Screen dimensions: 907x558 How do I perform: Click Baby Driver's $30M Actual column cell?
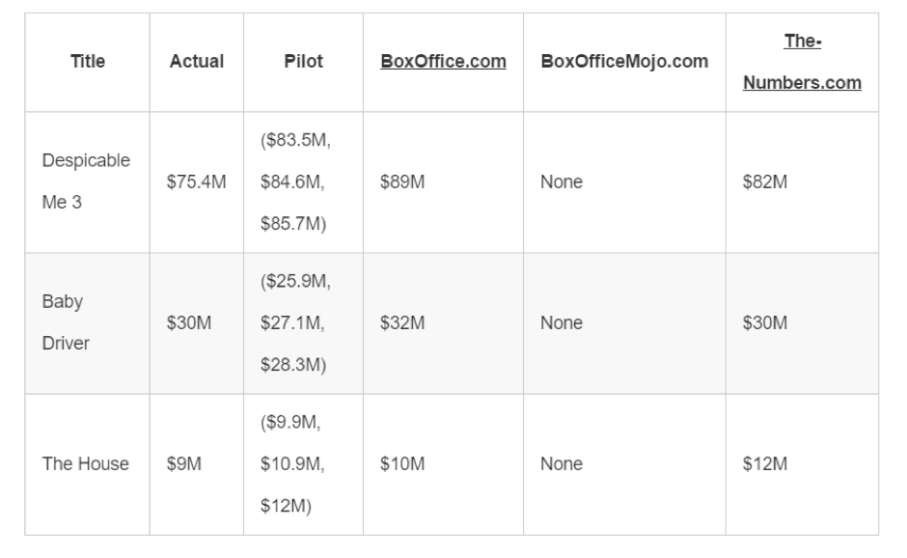tap(189, 323)
